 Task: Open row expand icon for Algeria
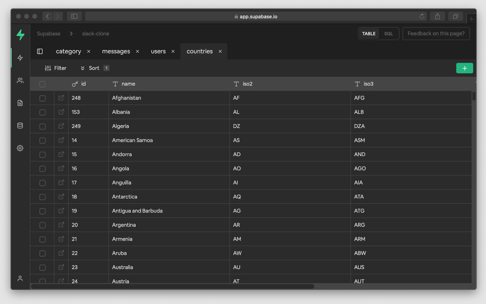point(61,126)
